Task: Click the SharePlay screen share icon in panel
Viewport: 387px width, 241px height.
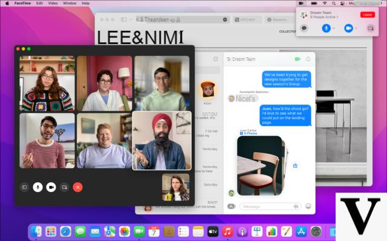Action: point(371,28)
